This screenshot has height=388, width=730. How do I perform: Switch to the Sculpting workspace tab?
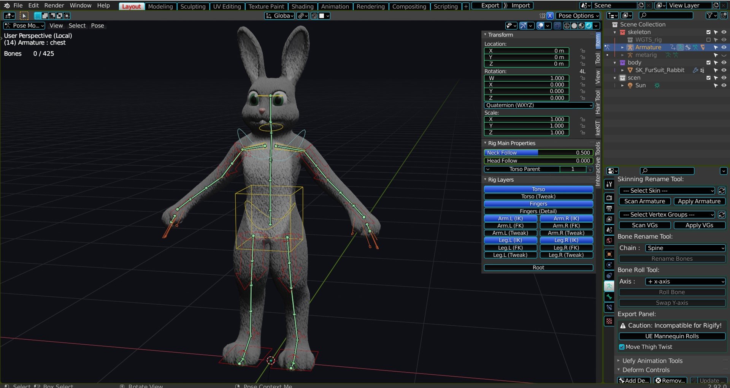193,6
